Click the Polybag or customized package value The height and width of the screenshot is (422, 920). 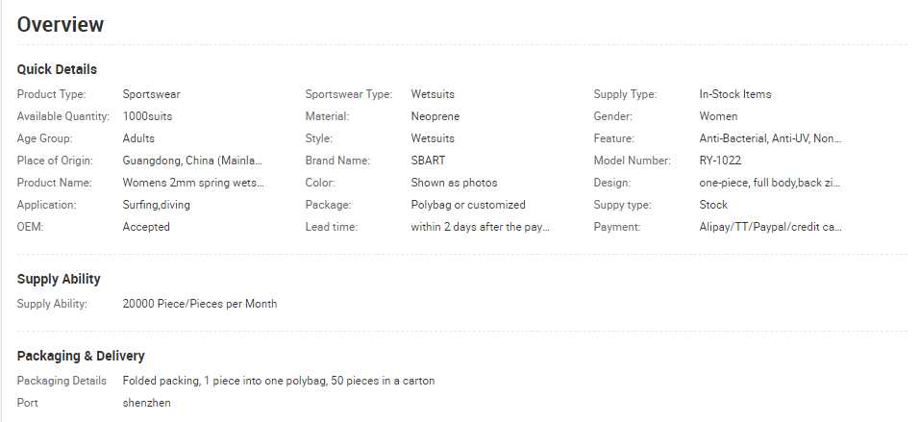click(x=468, y=205)
